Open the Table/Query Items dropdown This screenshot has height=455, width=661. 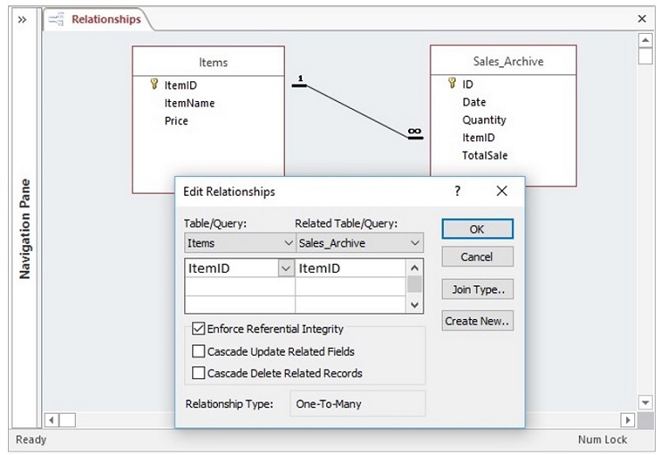click(288, 242)
